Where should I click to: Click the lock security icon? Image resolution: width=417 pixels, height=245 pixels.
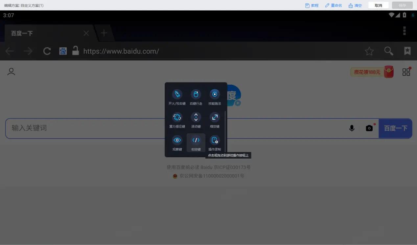click(76, 50)
